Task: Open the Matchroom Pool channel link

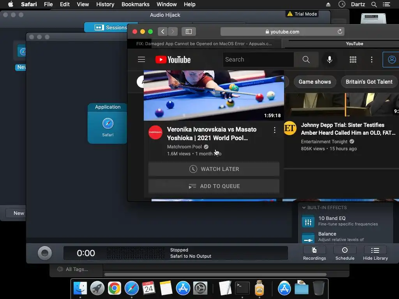Action: pyautogui.click(x=184, y=147)
